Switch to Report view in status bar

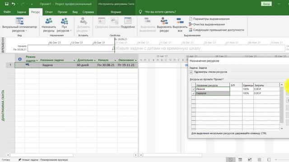pos(269,160)
